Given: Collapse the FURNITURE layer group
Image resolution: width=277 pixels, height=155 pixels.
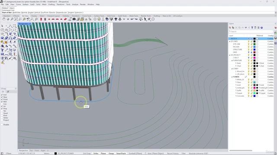Looking at the screenshot, I should point(232,60).
